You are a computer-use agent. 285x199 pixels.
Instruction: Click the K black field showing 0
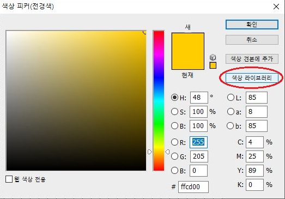point(254,185)
